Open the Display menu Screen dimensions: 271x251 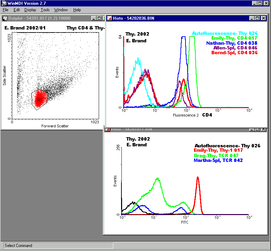pos(30,10)
